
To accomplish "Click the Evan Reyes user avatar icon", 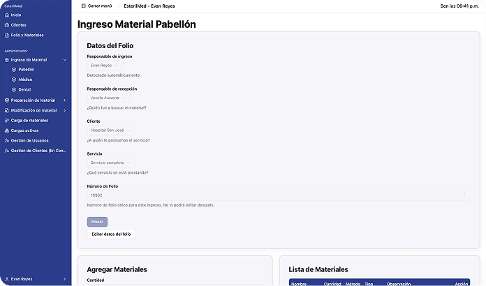I will click(x=7, y=279).
